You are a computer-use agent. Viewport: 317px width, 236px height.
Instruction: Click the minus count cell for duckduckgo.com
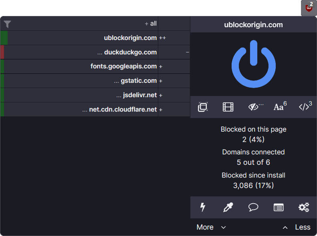click(x=174, y=52)
